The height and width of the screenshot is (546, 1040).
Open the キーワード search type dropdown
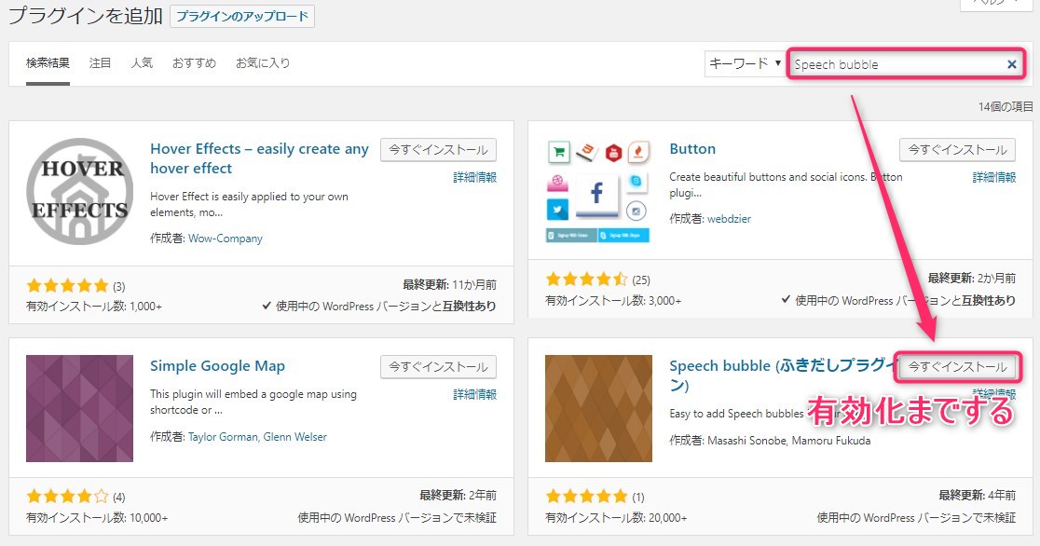745,63
